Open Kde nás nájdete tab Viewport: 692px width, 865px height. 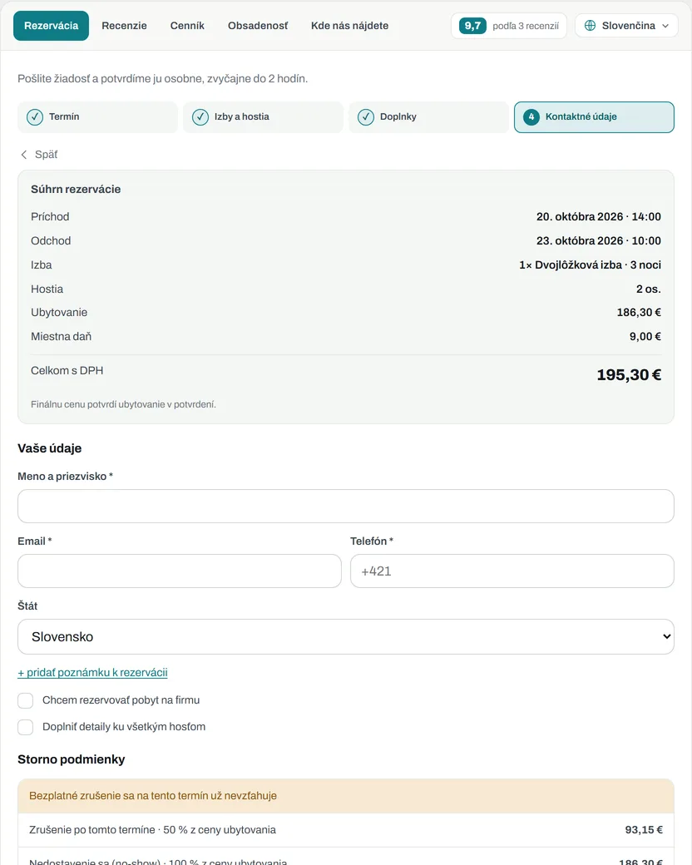click(350, 26)
